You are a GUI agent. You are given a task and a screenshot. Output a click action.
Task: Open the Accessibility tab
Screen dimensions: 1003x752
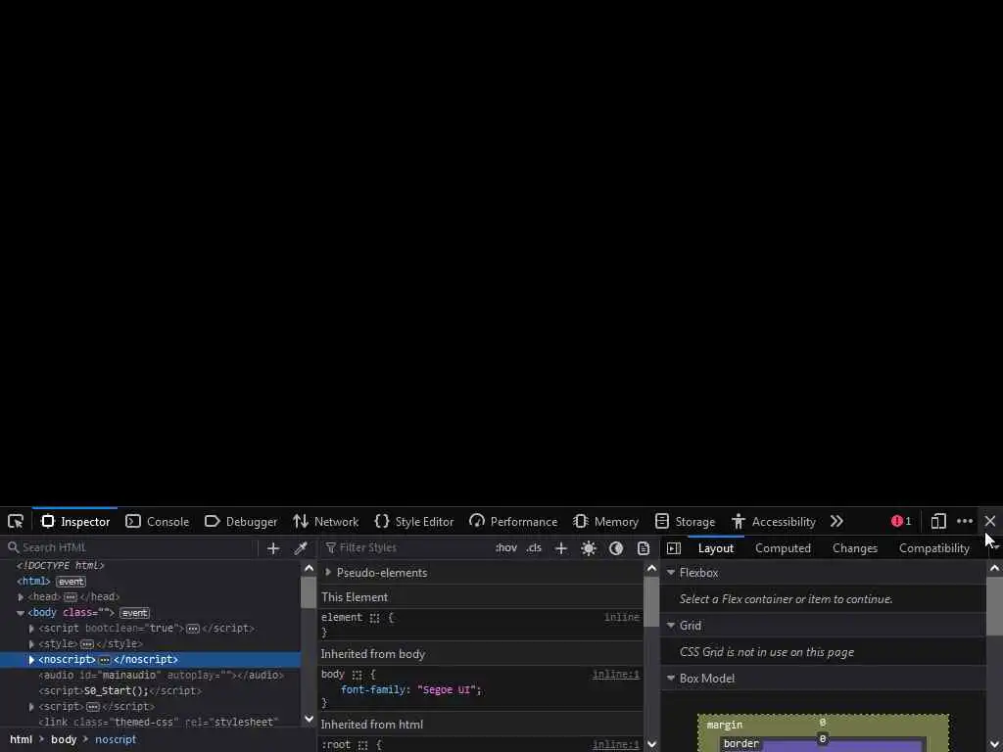(774, 521)
